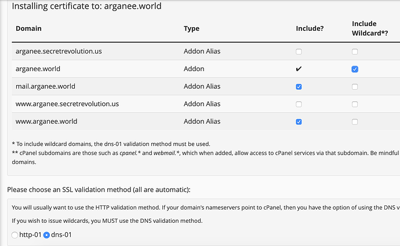Image resolution: width=400 pixels, height=246 pixels.
Task: Click the Type column header
Action: [191, 28]
